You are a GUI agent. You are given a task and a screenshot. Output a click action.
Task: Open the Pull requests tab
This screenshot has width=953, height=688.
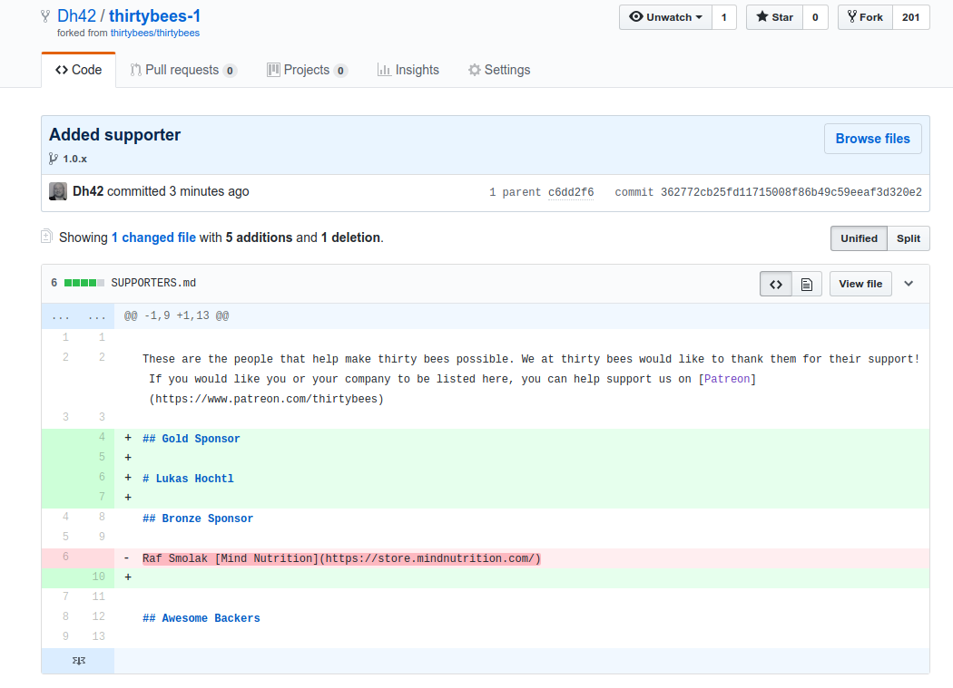click(x=183, y=70)
